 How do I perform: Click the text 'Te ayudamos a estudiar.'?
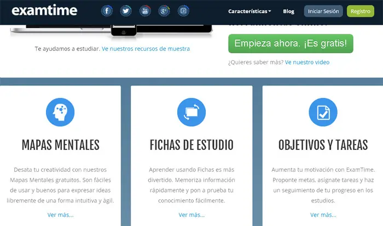(67, 49)
